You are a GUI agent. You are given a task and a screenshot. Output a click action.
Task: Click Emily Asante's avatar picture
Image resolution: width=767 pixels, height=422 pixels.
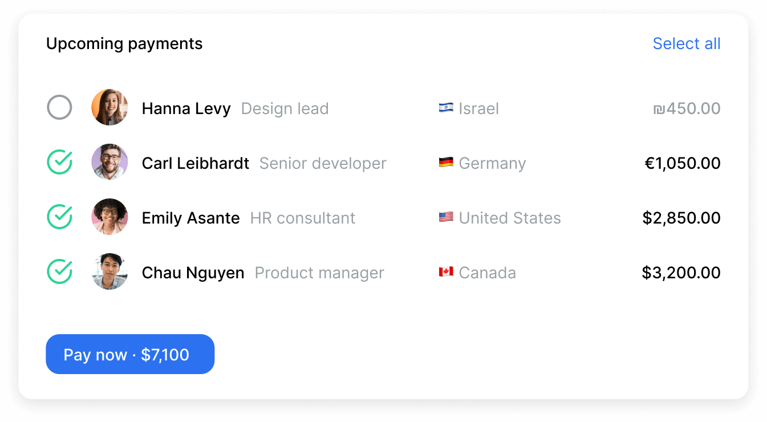click(109, 217)
